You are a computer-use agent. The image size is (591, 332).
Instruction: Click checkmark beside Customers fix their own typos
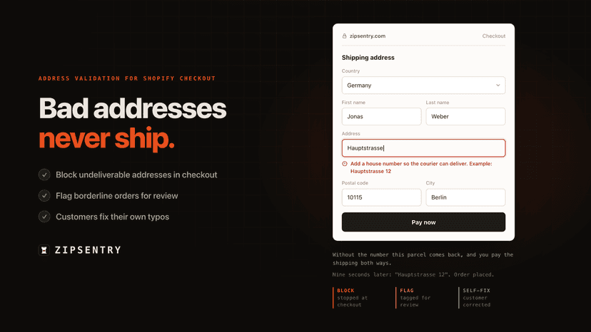[x=44, y=217]
